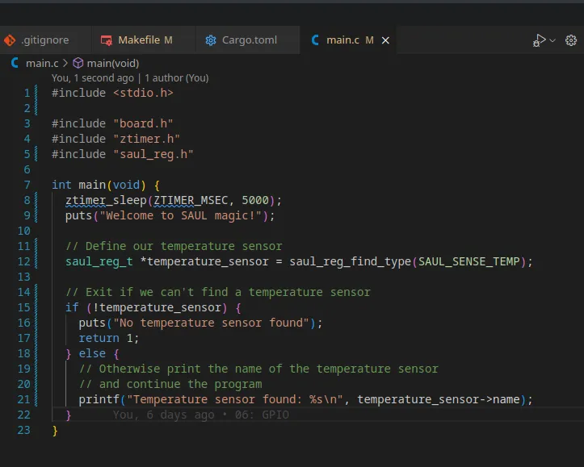The height and width of the screenshot is (467, 584).
Task: Run or debug the file with play button
Action: (x=539, y=40)
